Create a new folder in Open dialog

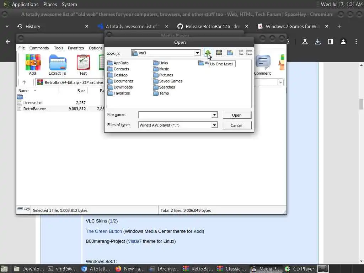pos(230,53)
